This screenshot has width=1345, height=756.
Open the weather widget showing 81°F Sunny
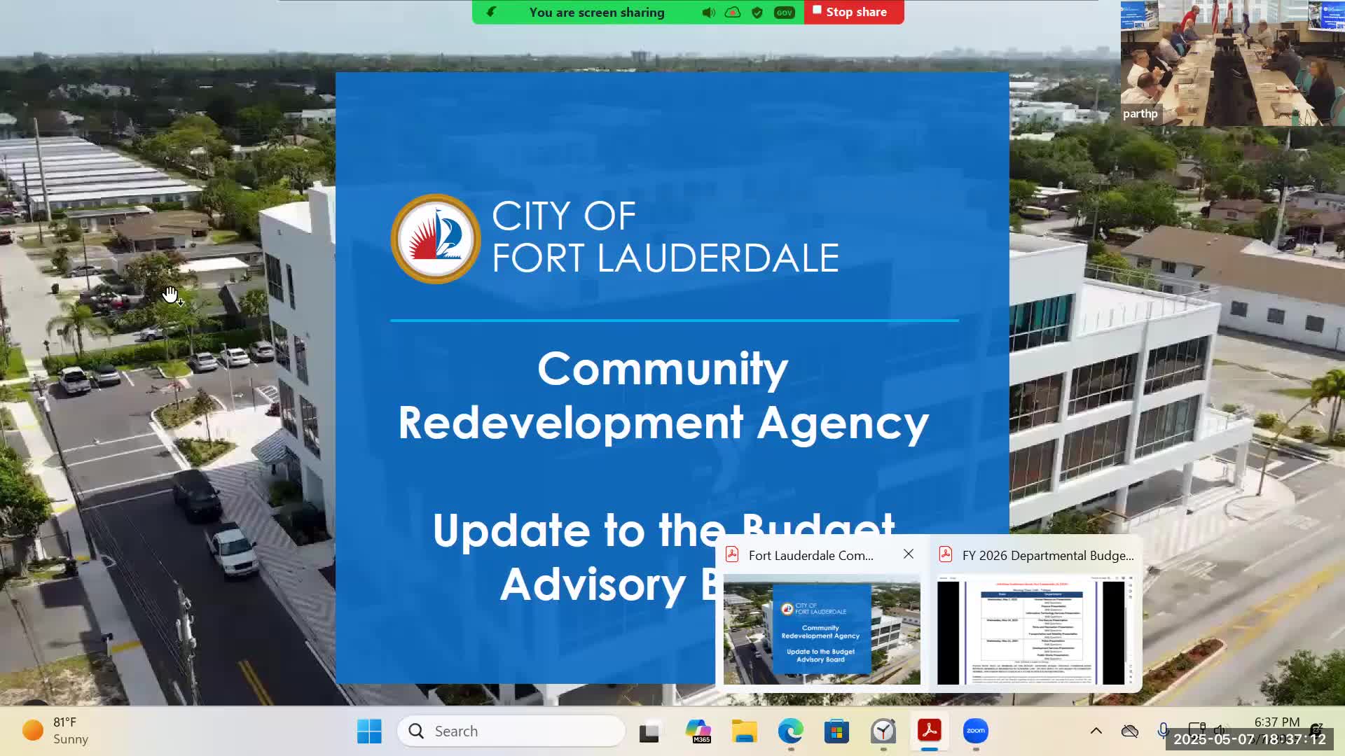[x=56, y=731]
